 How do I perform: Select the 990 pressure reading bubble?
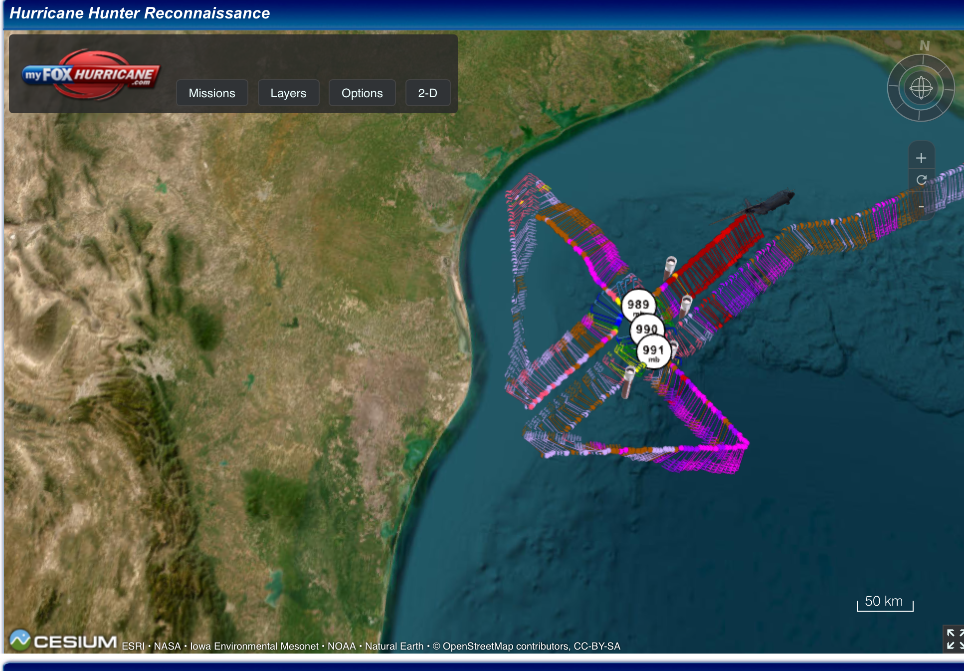[x=646, y=328]
